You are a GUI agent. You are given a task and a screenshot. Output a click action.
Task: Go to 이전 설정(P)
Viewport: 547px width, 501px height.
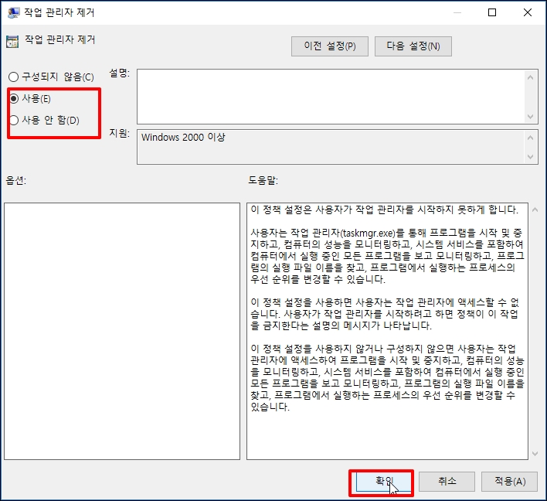(x=330, y=46)
